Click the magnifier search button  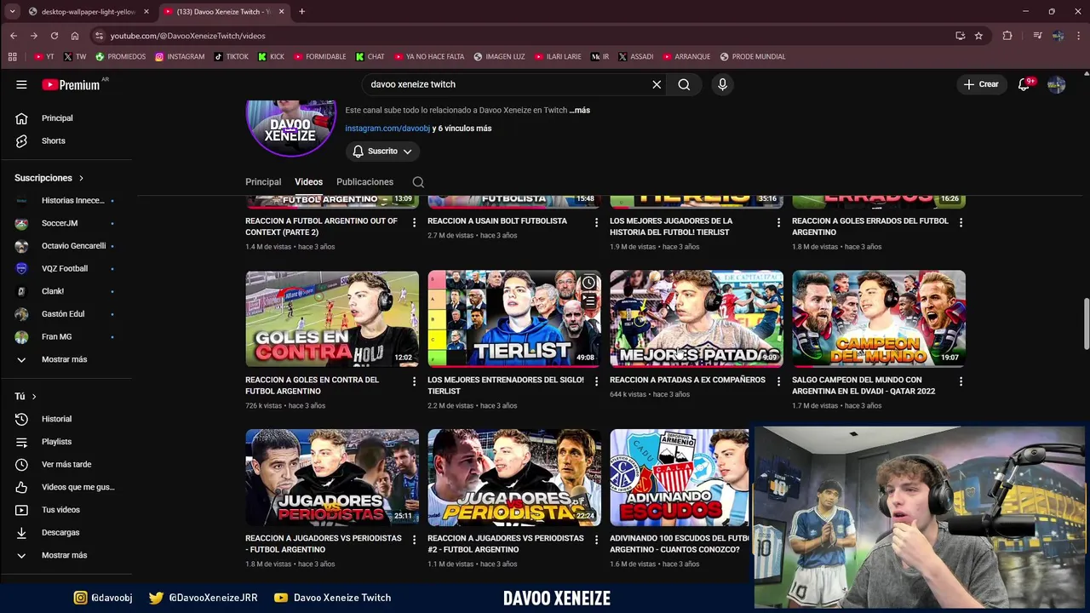(x=684, y=84)
